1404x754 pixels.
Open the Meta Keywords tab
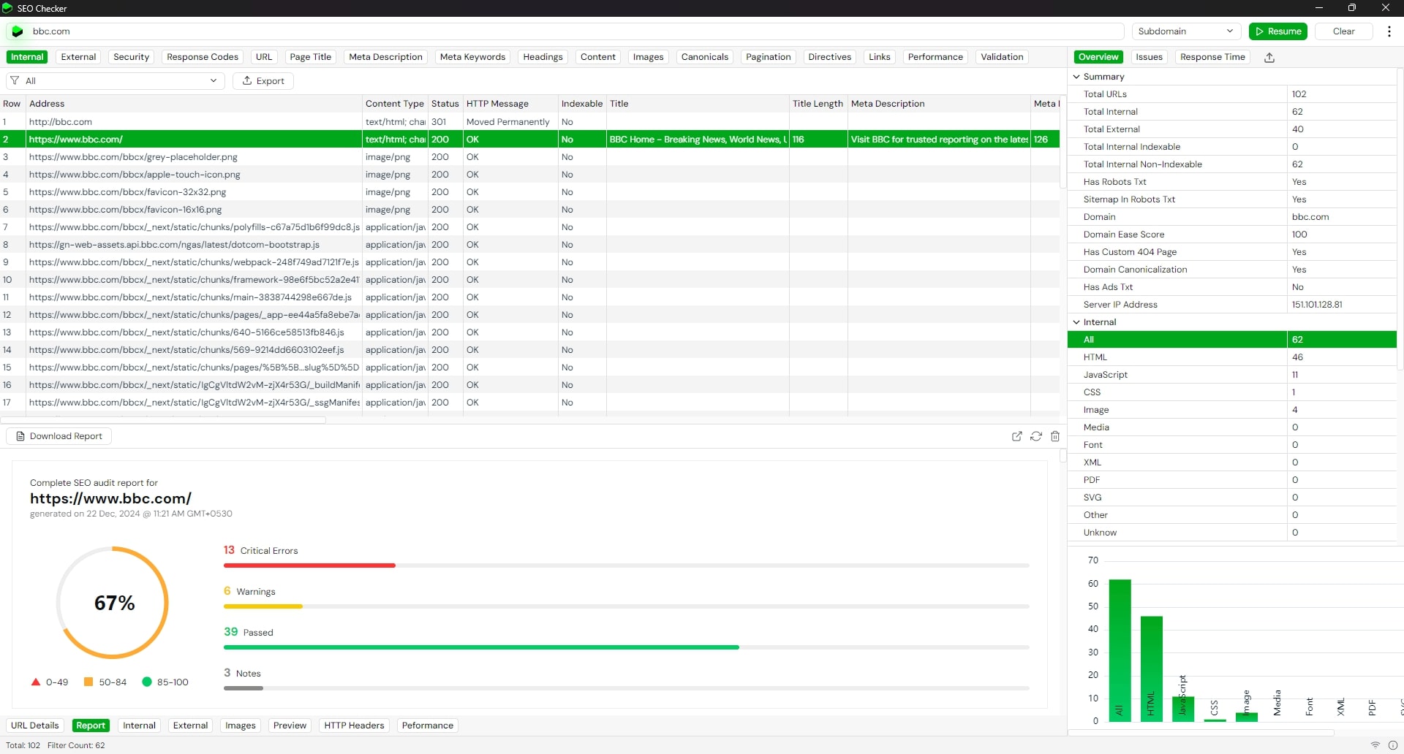click(x=472, y=57)
